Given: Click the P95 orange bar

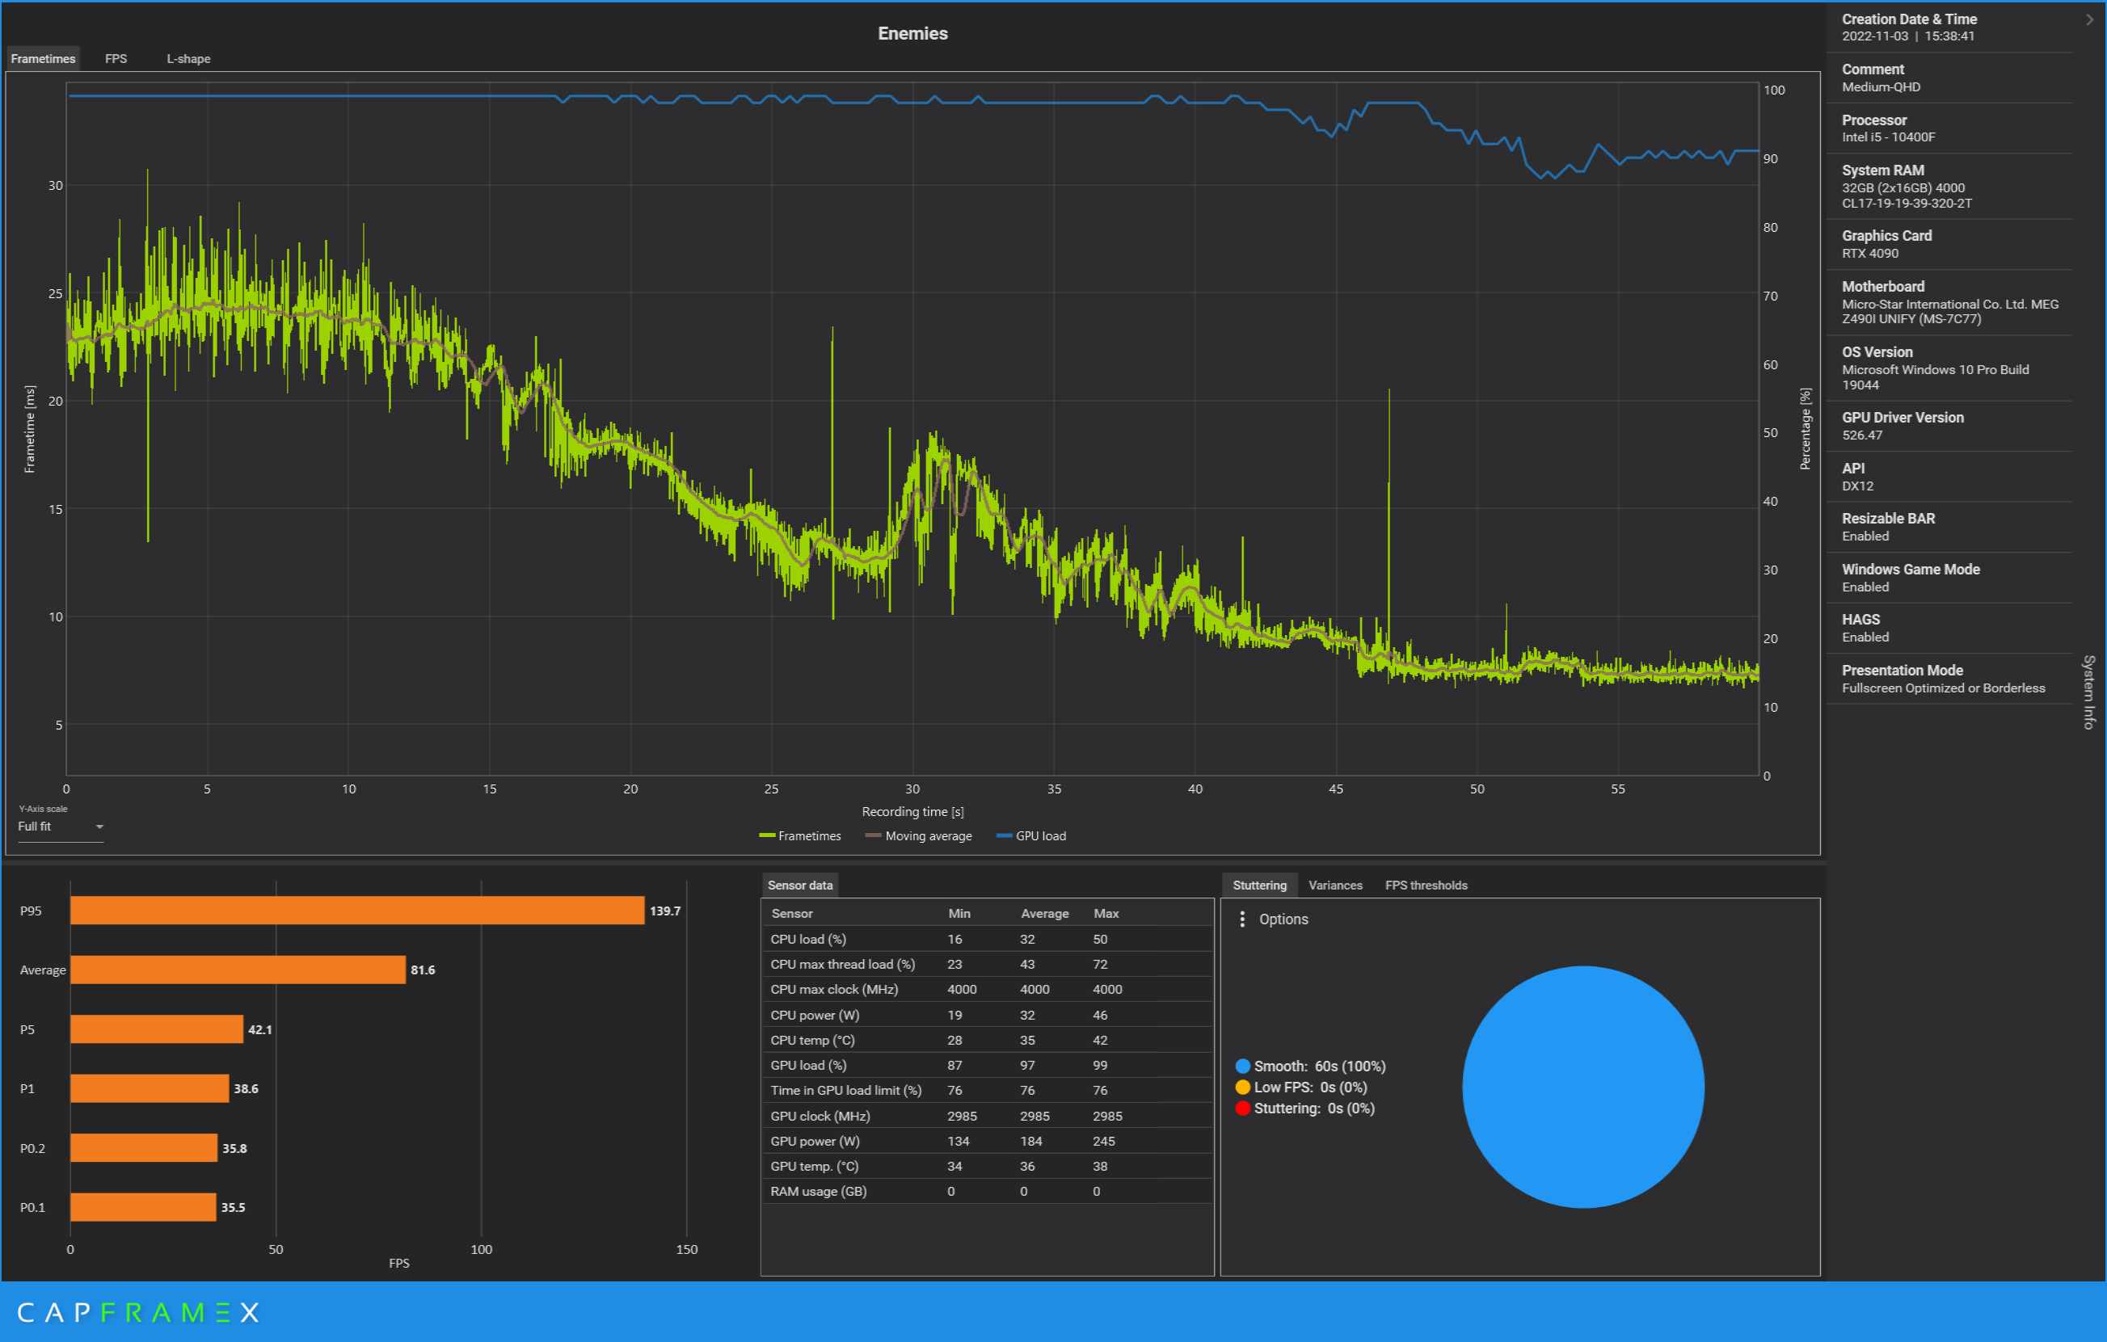Looking at the screenshot, I should (357, 911).
